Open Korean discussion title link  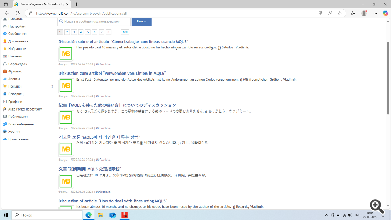pyautogui.click(x=100, y=137)
